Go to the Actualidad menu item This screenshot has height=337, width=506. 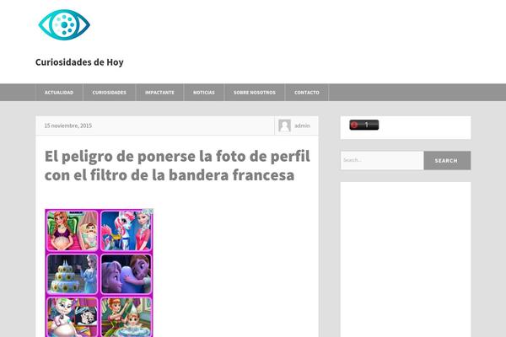59,93
